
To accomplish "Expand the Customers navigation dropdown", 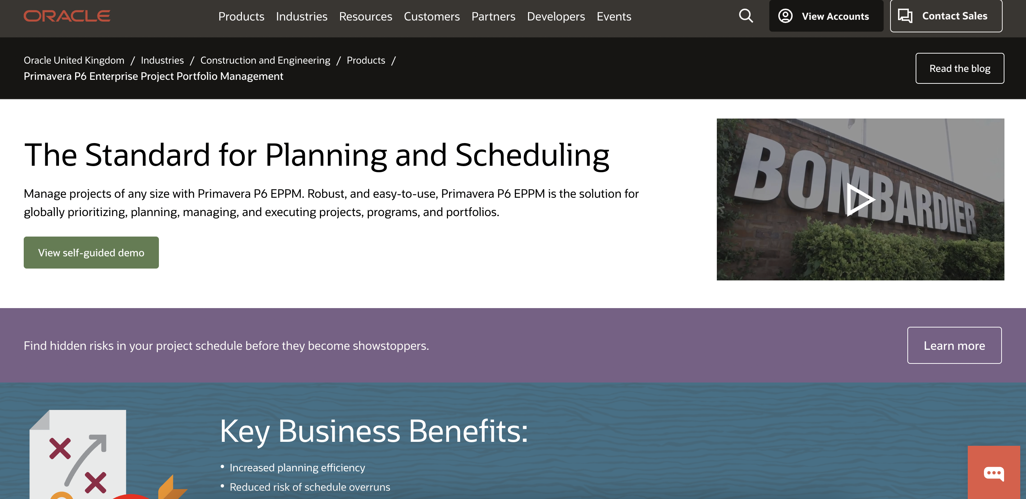I will coord(432,17).
